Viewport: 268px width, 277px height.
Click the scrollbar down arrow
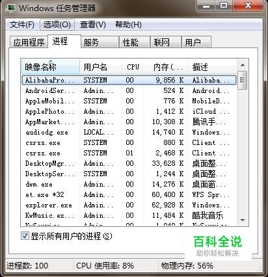click(x=243, y=220)
